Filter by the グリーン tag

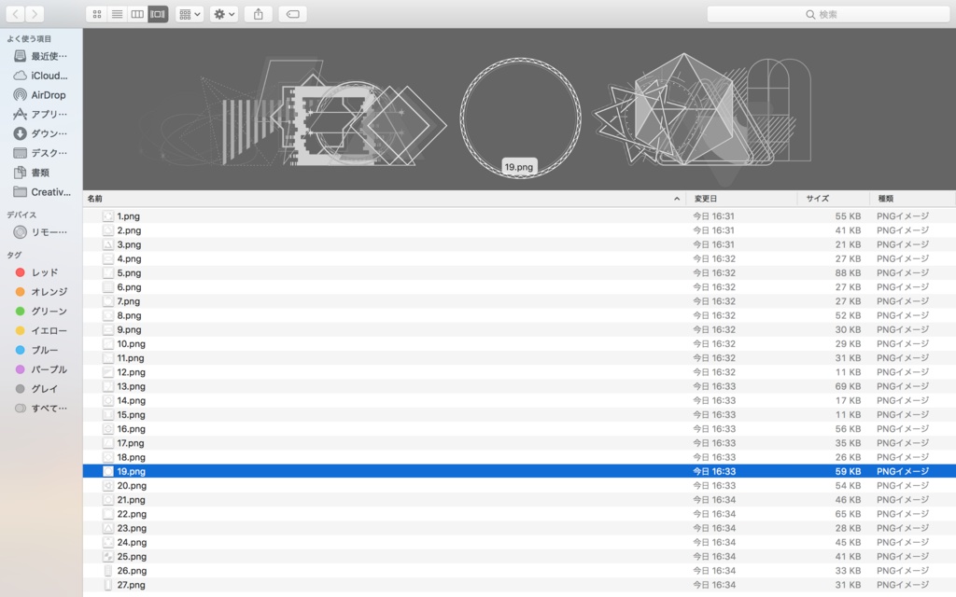41,312
